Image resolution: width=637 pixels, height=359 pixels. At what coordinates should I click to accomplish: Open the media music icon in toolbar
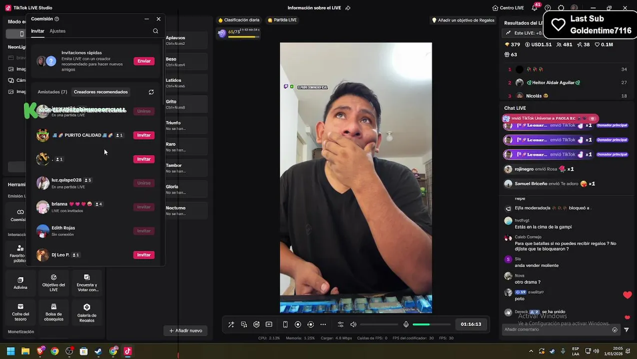pos(244,324)
